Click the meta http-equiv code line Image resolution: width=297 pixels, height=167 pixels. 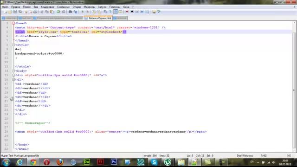pos(90,27)
